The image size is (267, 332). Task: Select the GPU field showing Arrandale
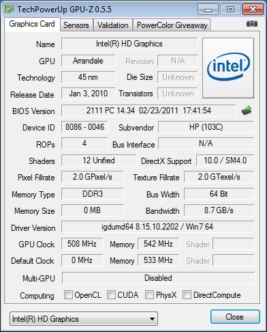click(x=88, y=61)
